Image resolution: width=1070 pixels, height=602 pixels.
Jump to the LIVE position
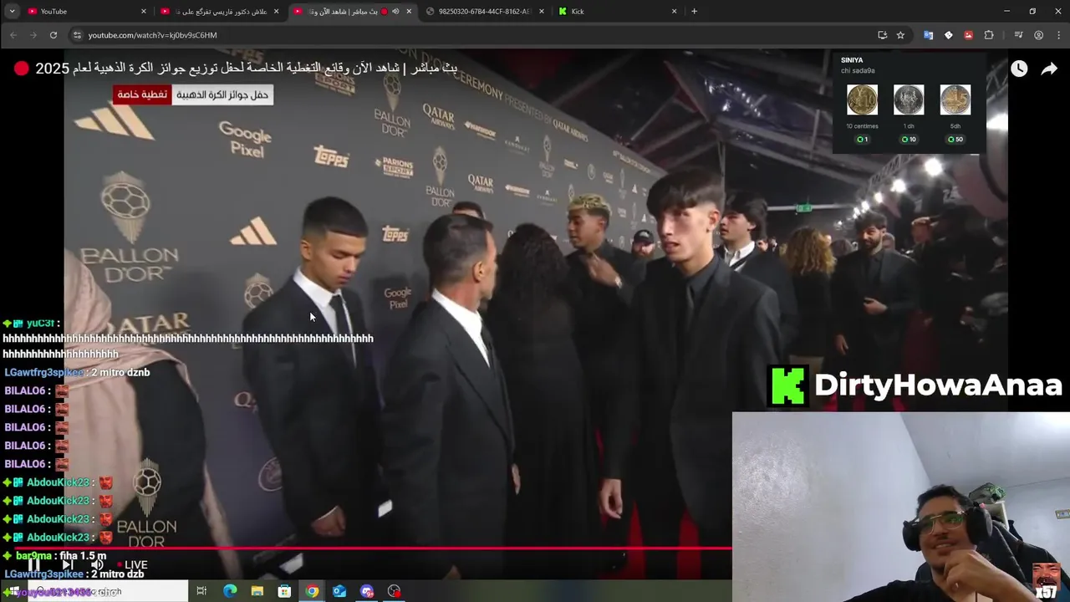(132, 565)
